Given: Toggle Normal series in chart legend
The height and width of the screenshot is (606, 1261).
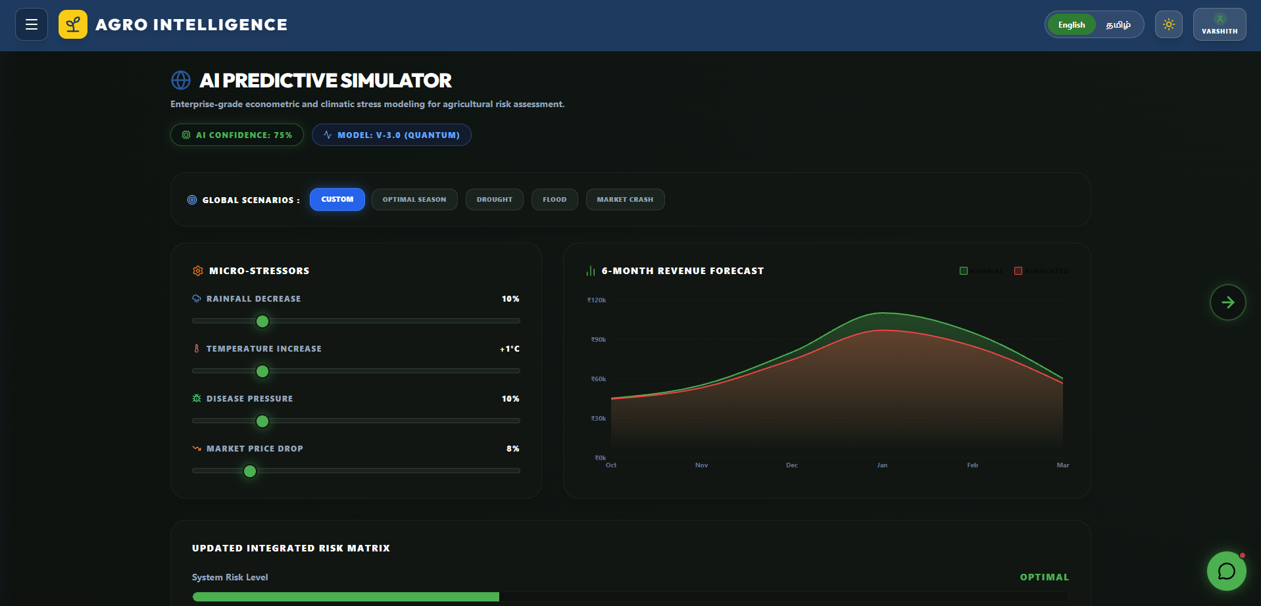Looking at the screenshot, I should pos(982,271).
